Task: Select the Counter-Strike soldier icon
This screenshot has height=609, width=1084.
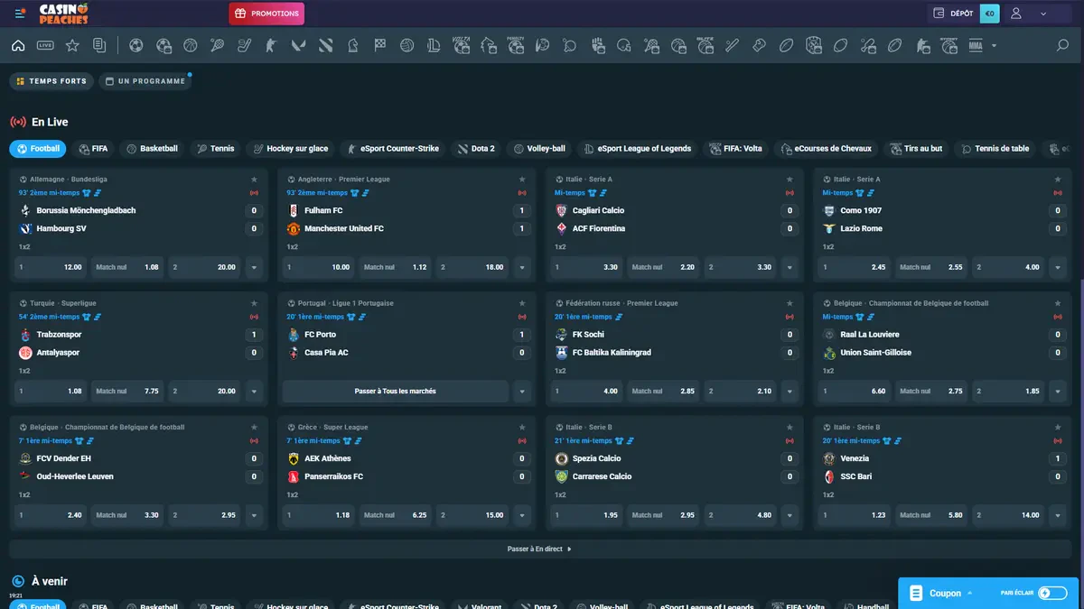Action: point(271,45)
